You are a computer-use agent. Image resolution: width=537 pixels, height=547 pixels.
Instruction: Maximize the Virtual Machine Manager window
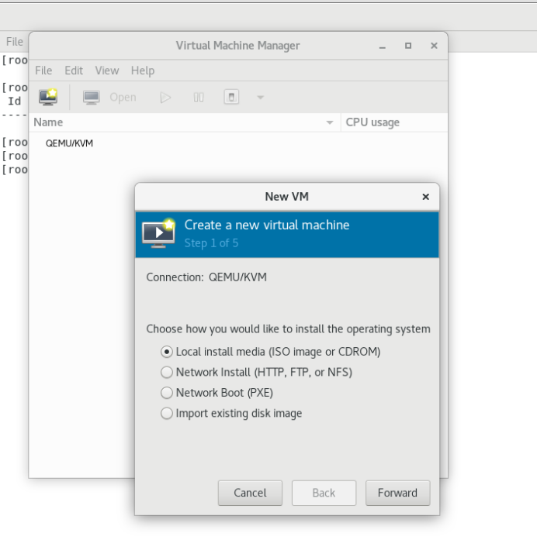pyautogui.click(x=408, y=46)
